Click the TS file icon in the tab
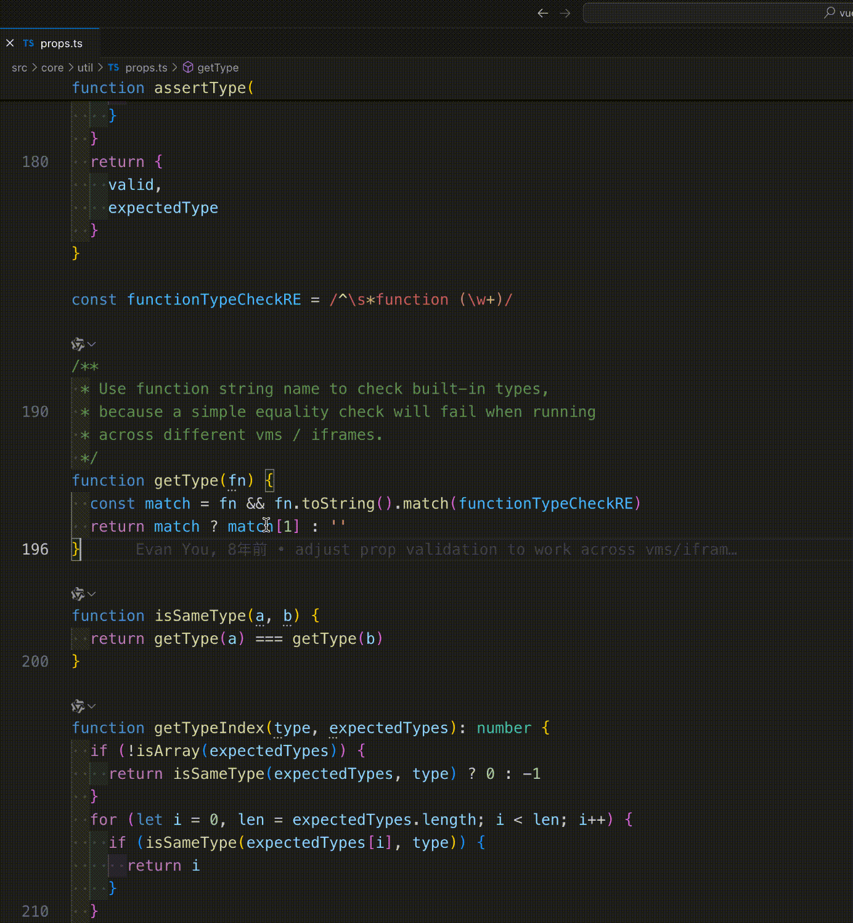This screenshot has width=853, height=923. [x=28, y=43]
